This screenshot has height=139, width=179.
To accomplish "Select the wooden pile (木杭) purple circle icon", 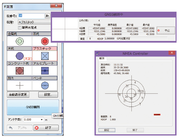I will pos(20,56).
